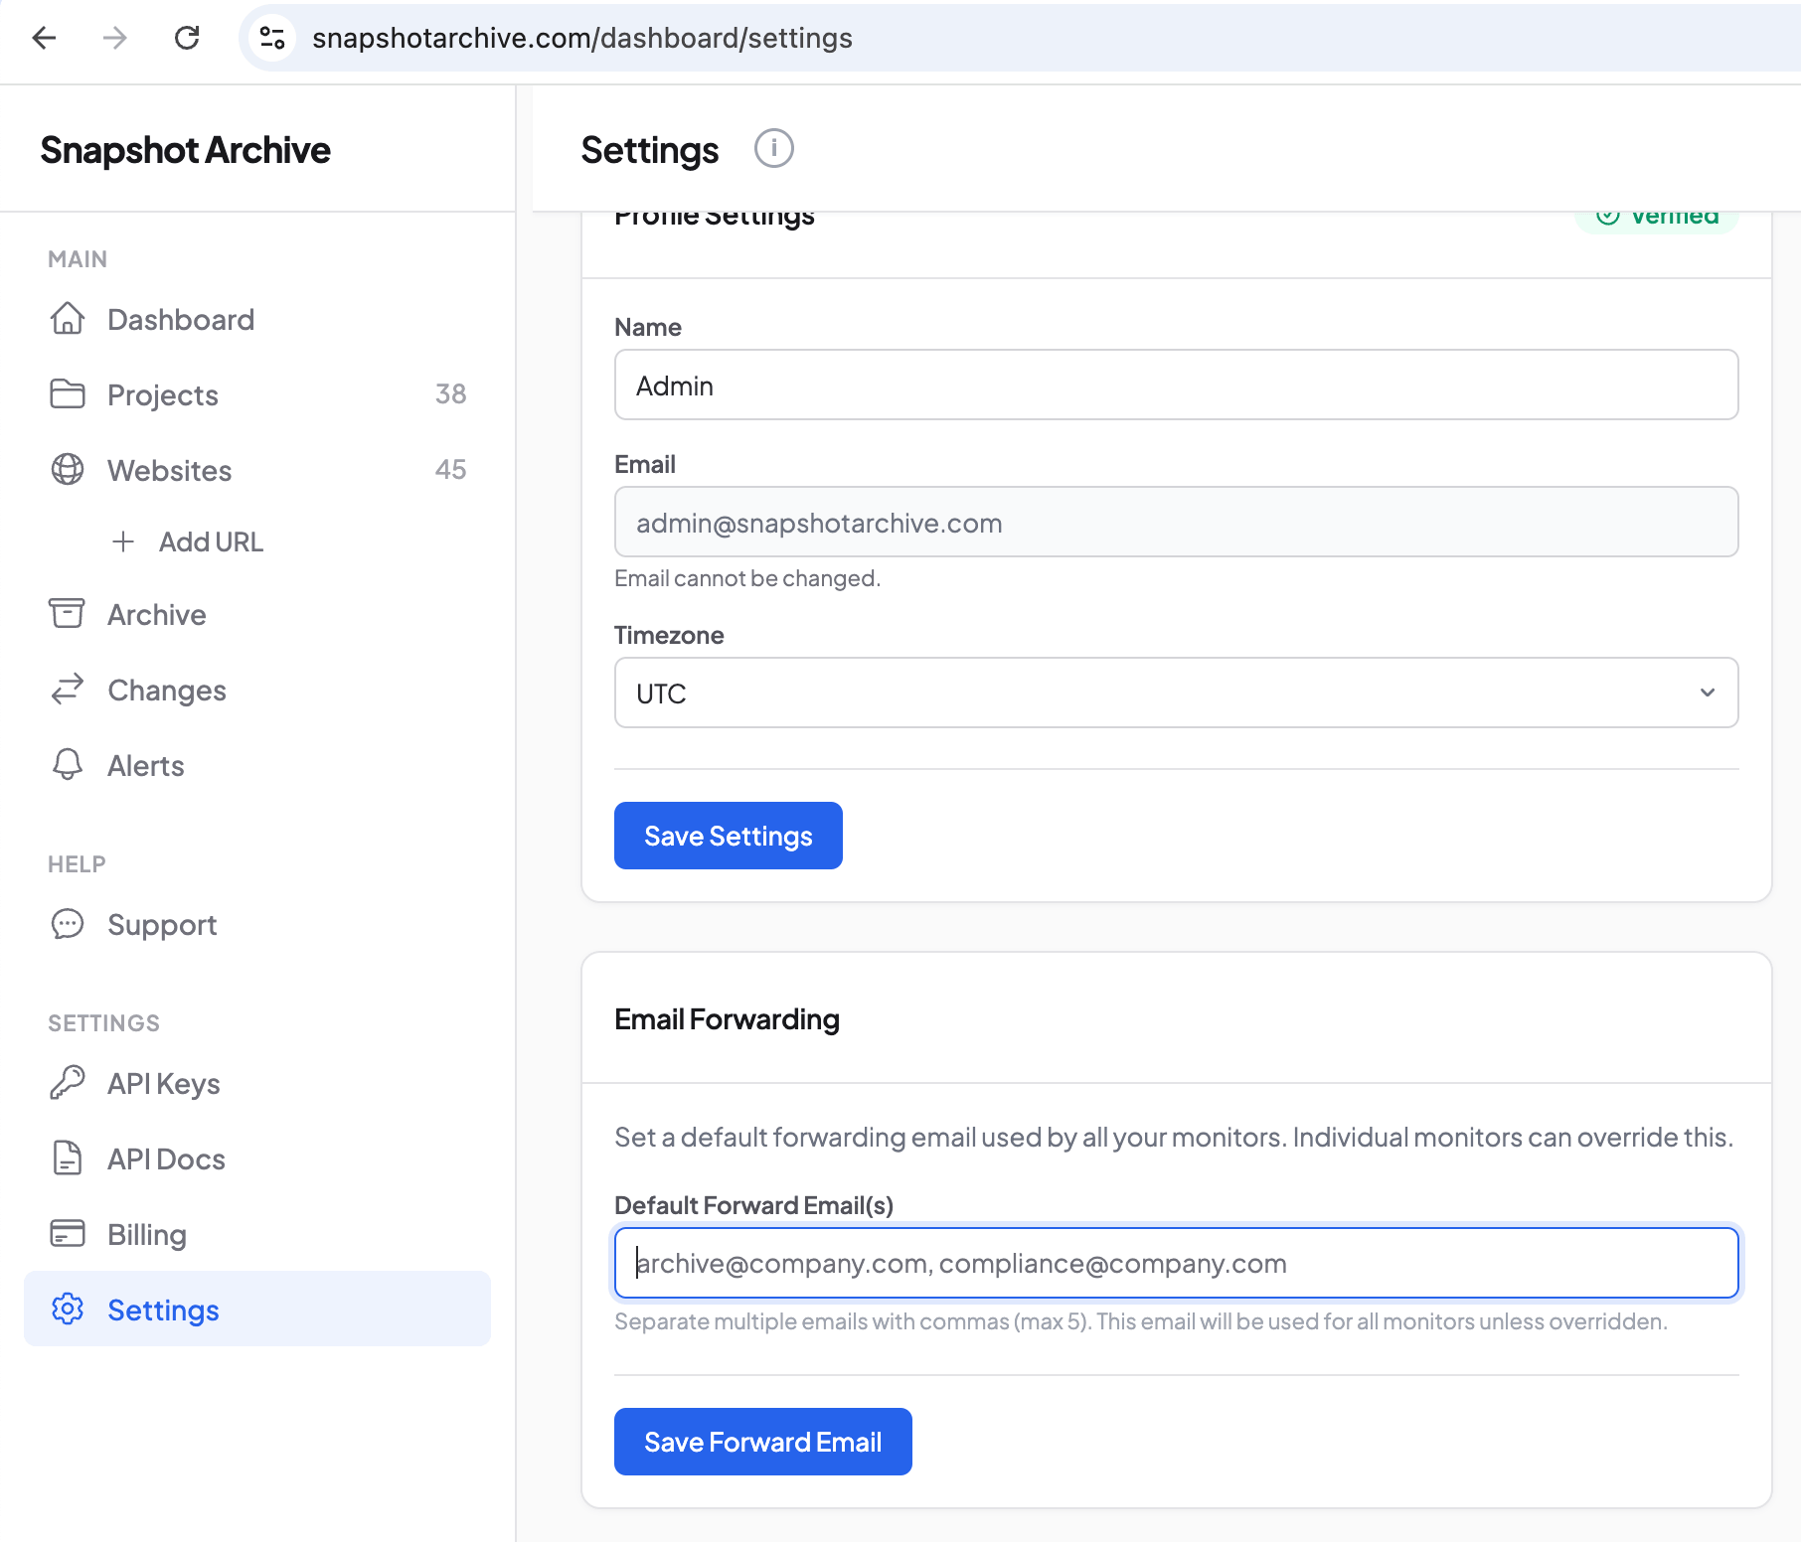Focus the Default Forward Email(s) field
This screenshot has width=1801, height=1542.
(1176, 1263)
